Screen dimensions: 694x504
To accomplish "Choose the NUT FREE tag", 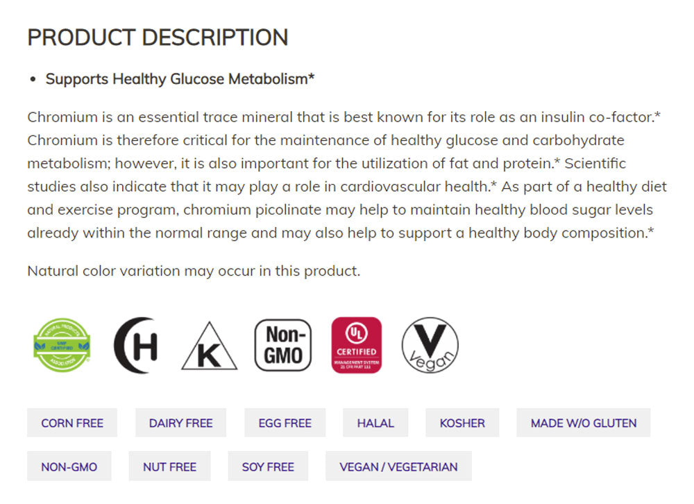I will pyautogui.click(x=169, y=467).
